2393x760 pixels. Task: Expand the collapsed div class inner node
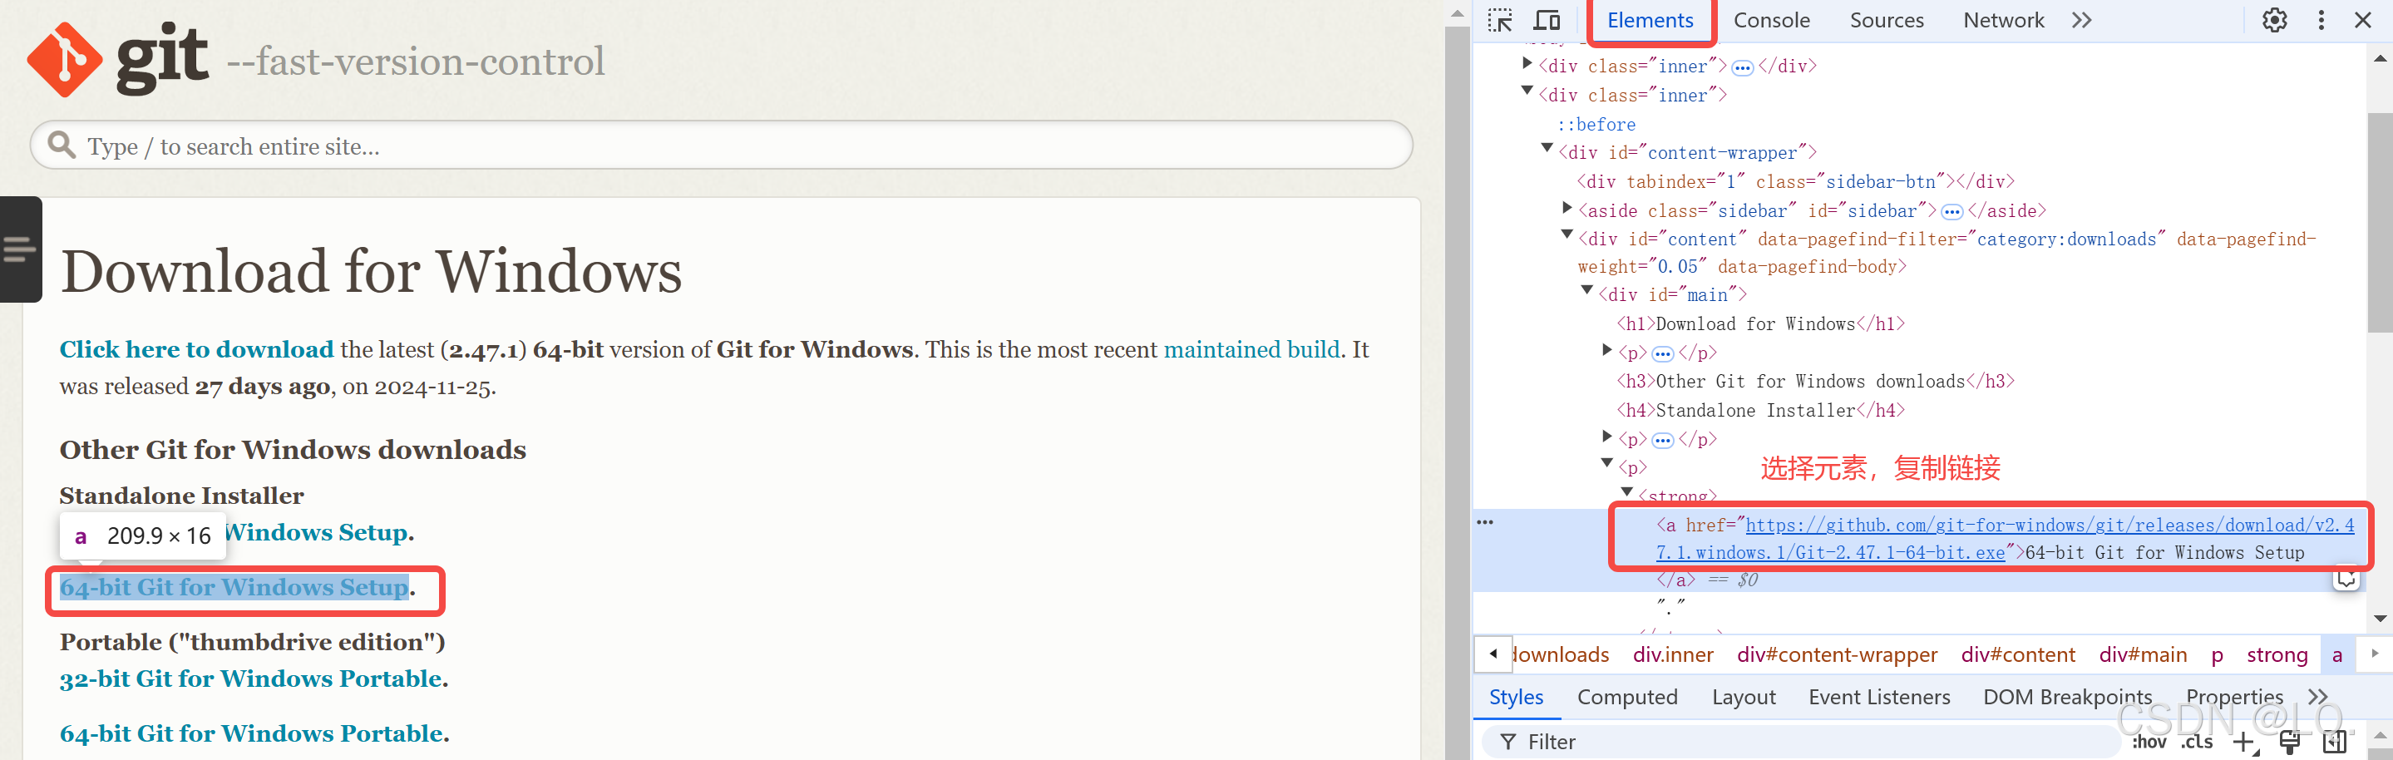click(x=1527, y=64)
